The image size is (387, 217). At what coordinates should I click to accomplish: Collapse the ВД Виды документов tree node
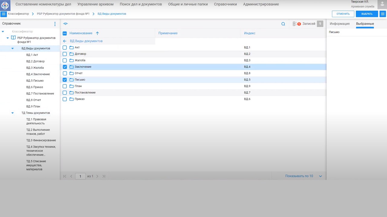12,49
